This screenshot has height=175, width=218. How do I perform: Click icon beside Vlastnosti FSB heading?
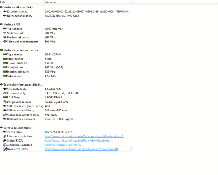pyautogui.click(x=2, y=24)
